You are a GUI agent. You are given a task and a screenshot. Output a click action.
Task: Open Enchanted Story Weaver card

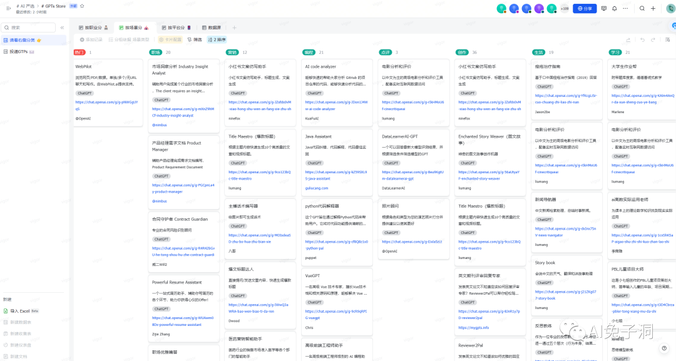pos(490,162)
